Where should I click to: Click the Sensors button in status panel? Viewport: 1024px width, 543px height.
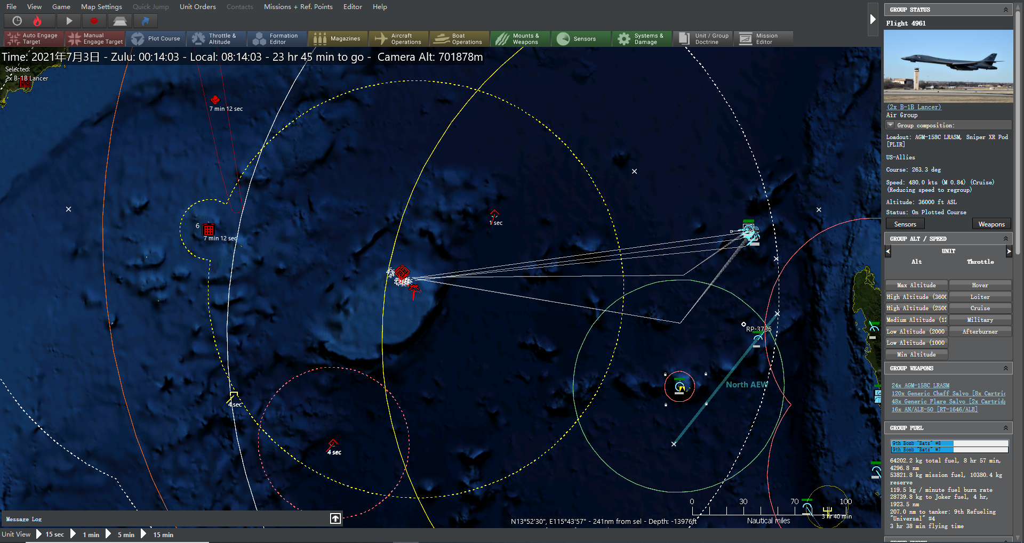905,224
